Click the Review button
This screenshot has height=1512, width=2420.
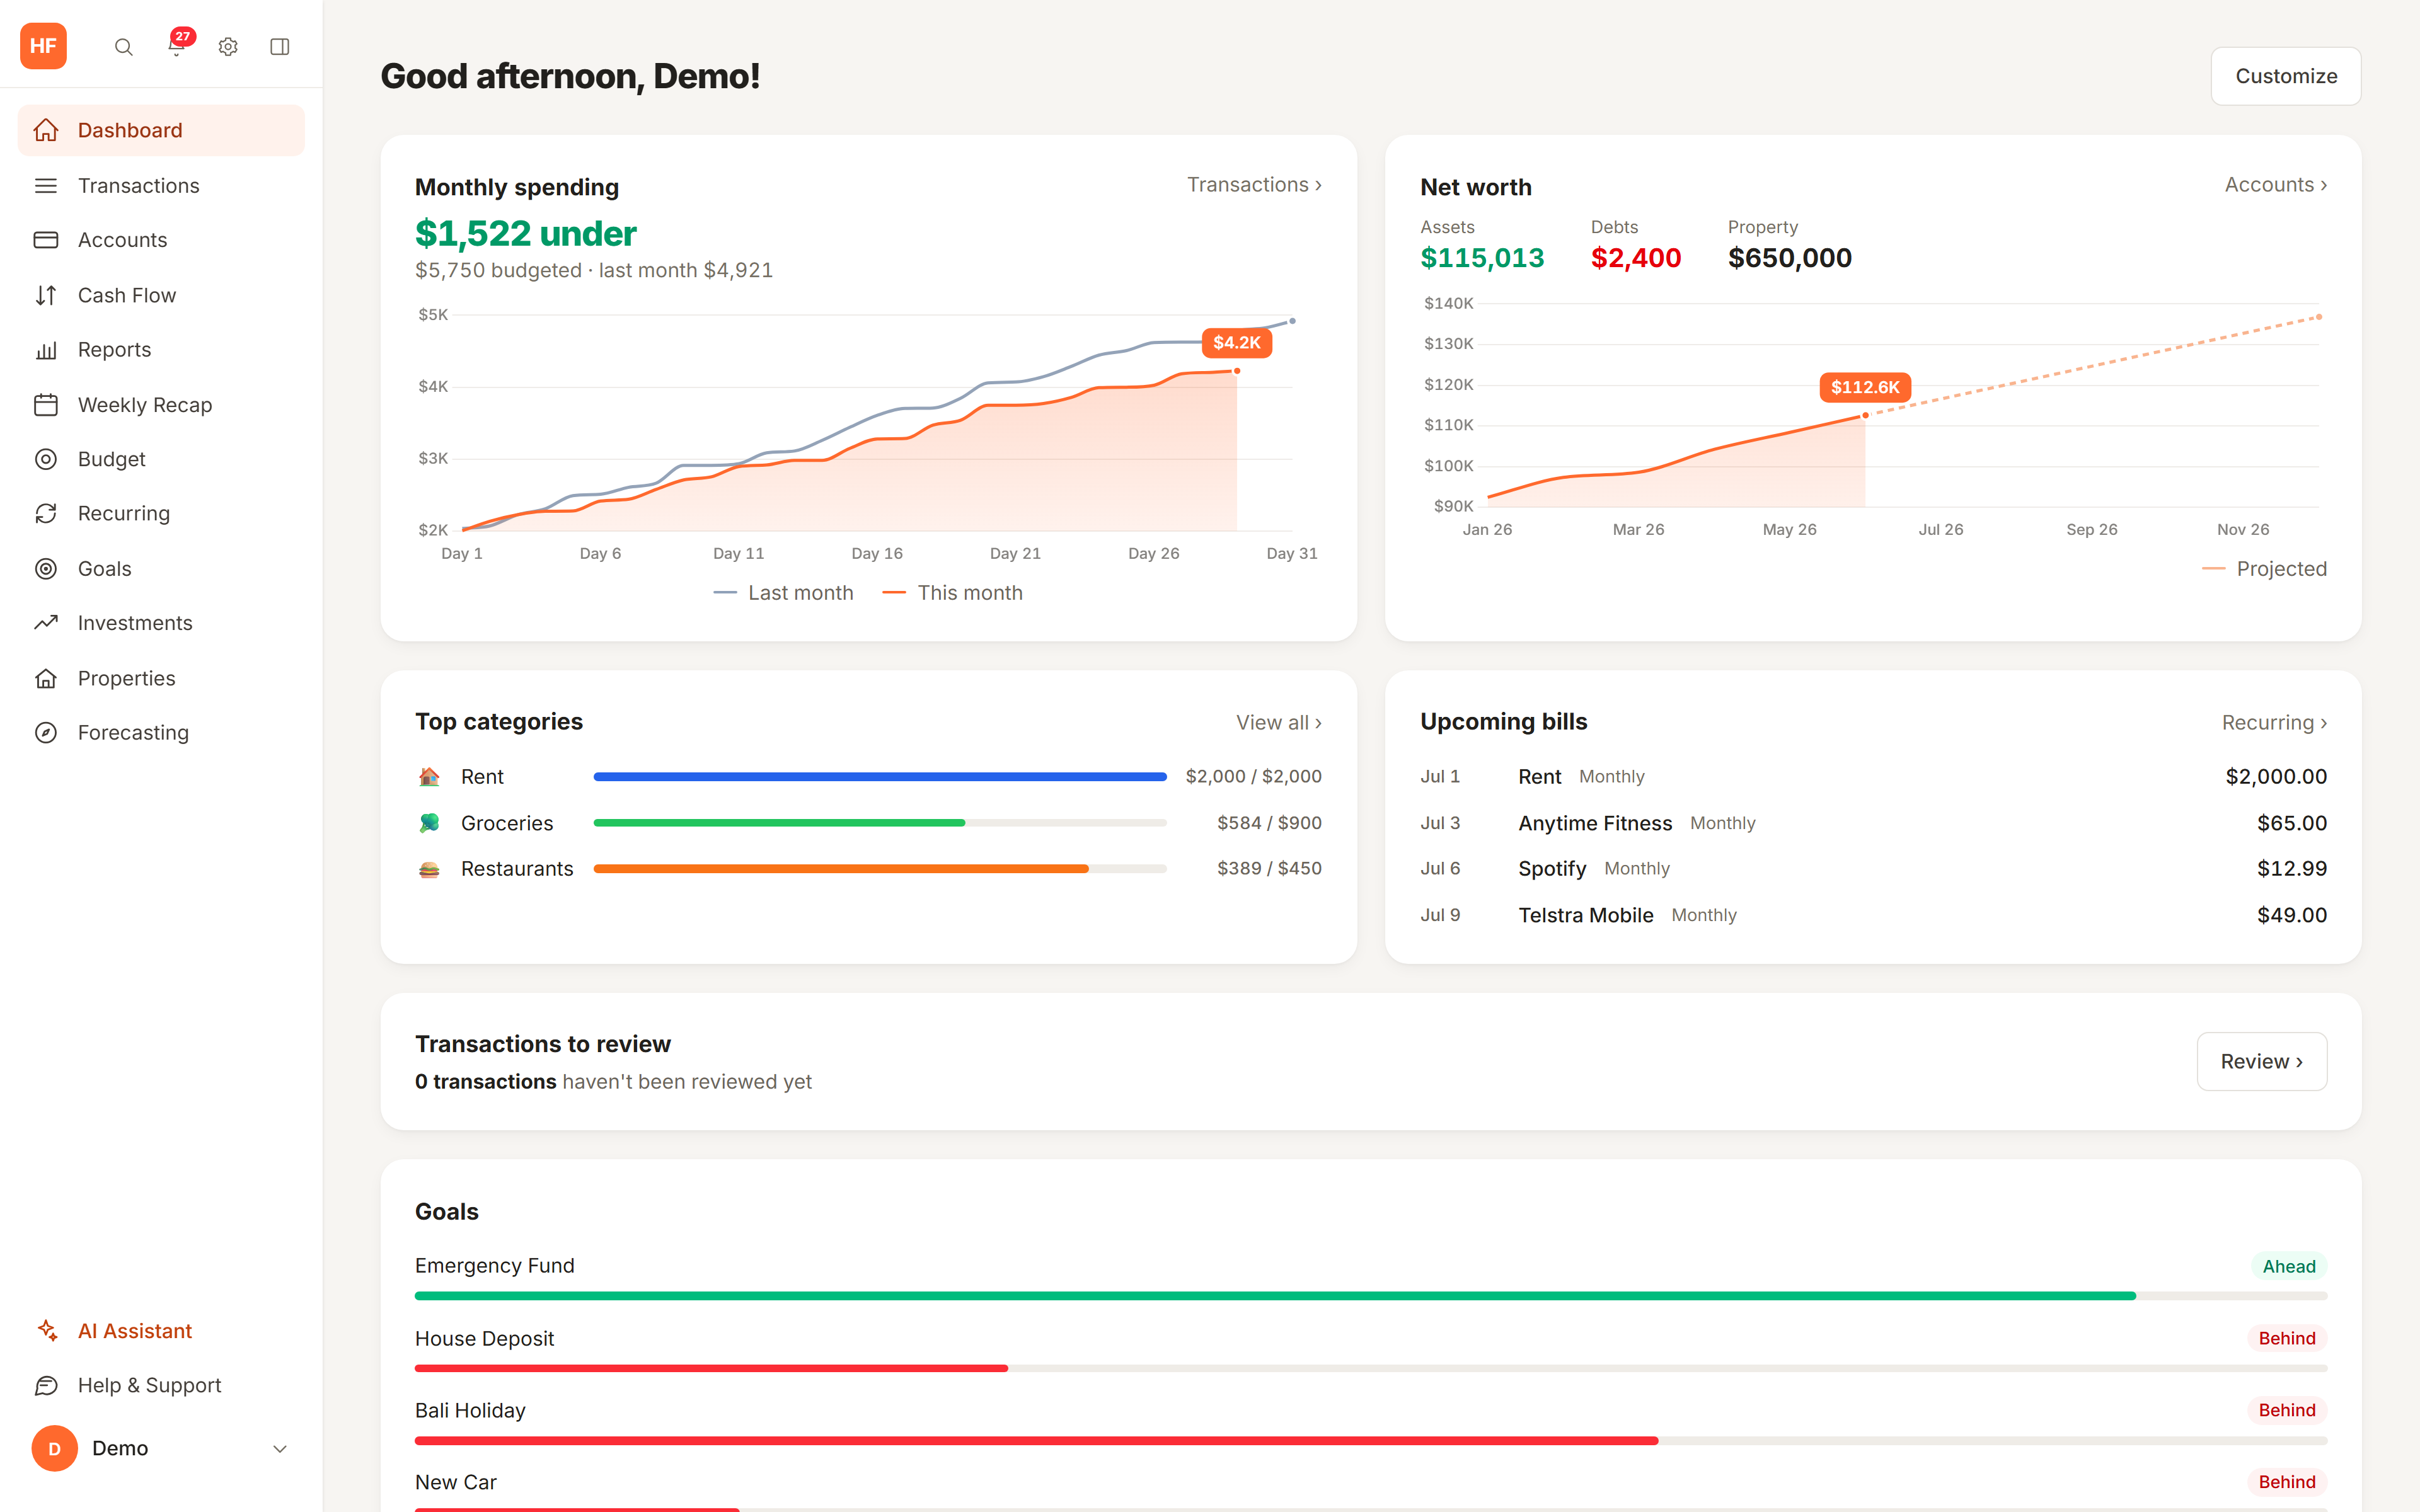coord(2261,1061)
